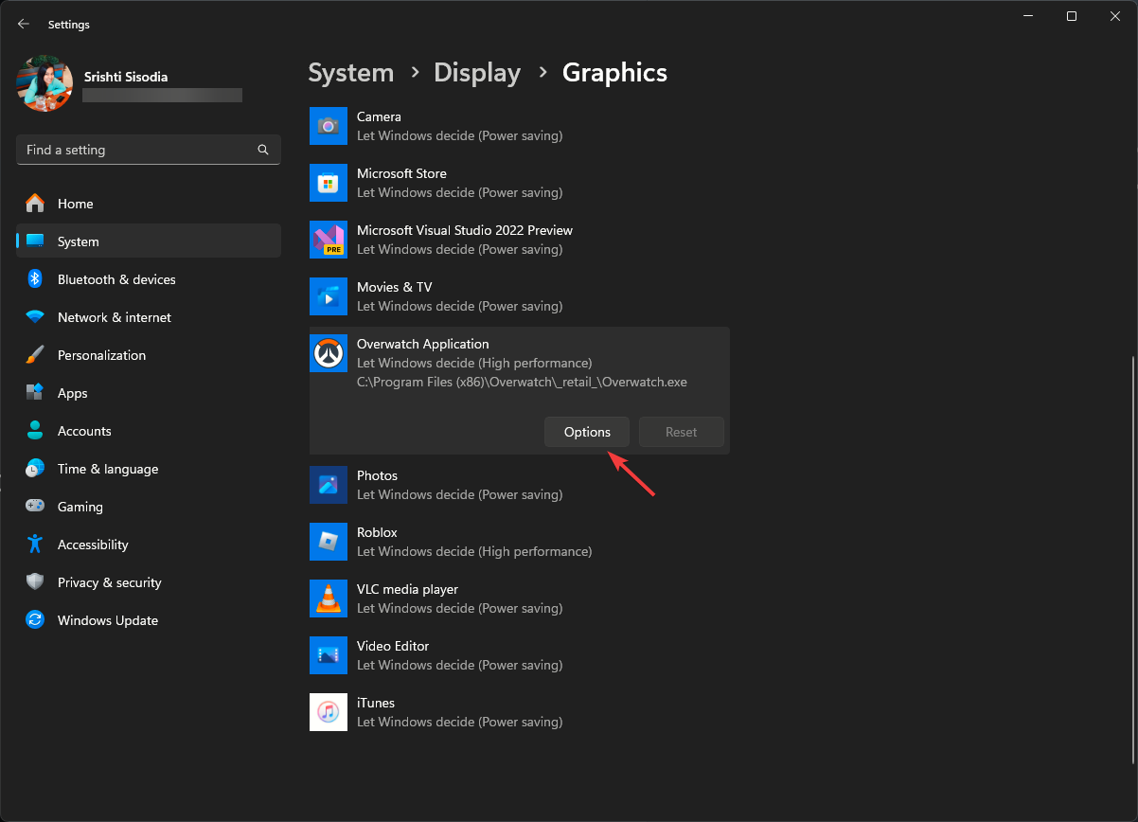Select the Roblox list row

(x=520, y=542)
